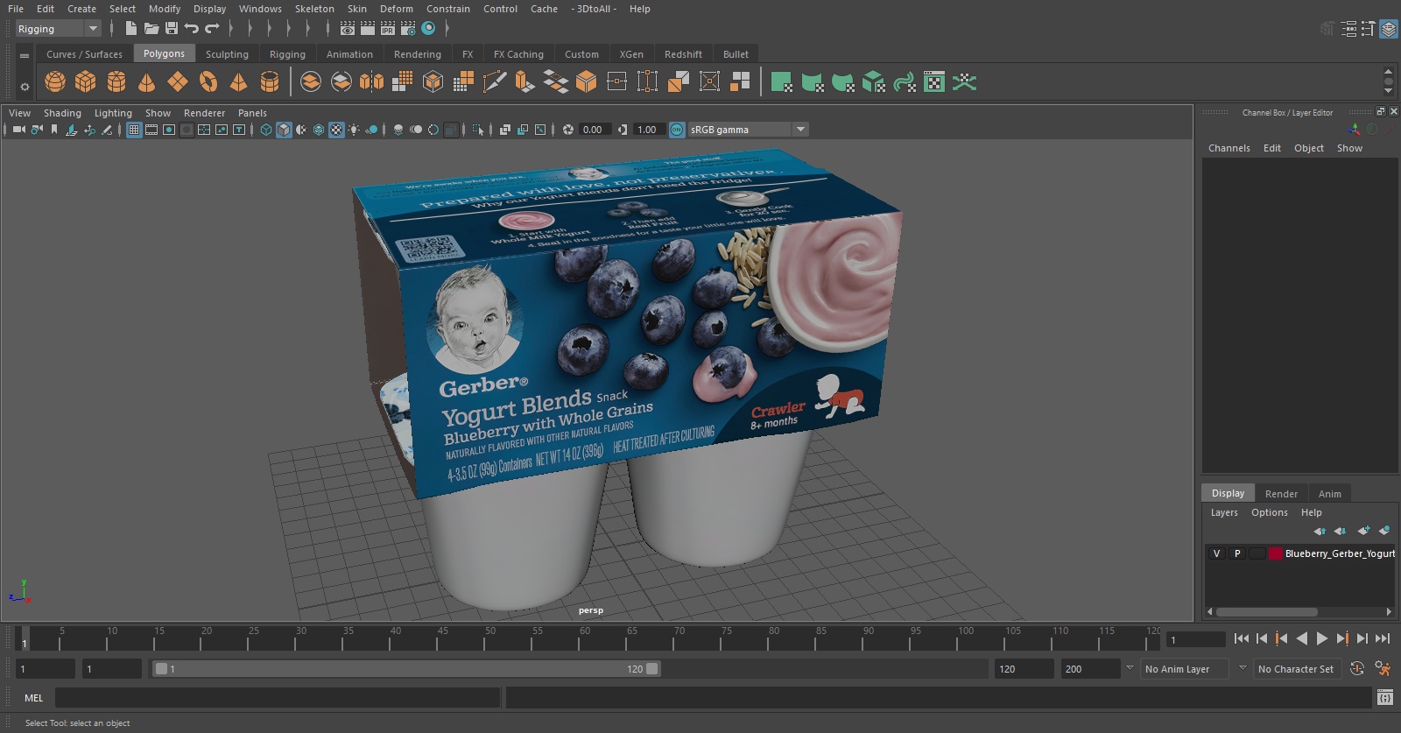Click the viewport bookmark icon

[x=54, y=130]
